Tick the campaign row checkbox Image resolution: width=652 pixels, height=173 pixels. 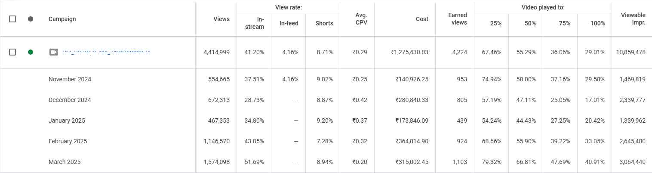[12, 52]
